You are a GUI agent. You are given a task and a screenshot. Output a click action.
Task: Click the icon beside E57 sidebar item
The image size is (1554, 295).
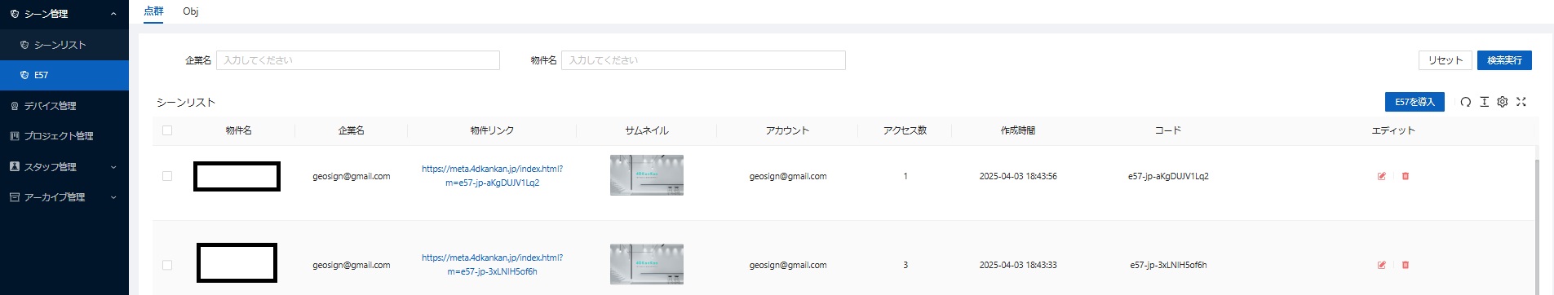[24, 75]
